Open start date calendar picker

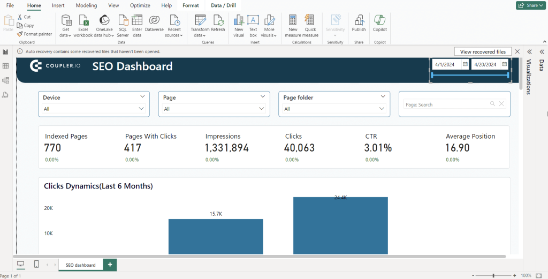pos(465,64)
